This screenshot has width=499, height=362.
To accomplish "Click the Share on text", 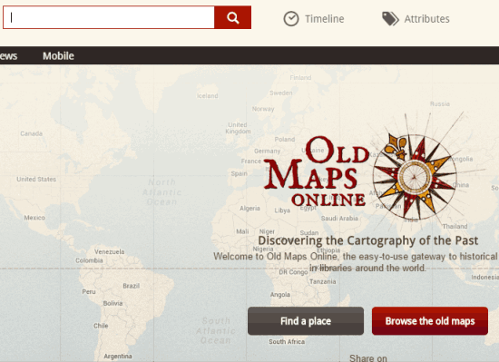I will point(368,358).
